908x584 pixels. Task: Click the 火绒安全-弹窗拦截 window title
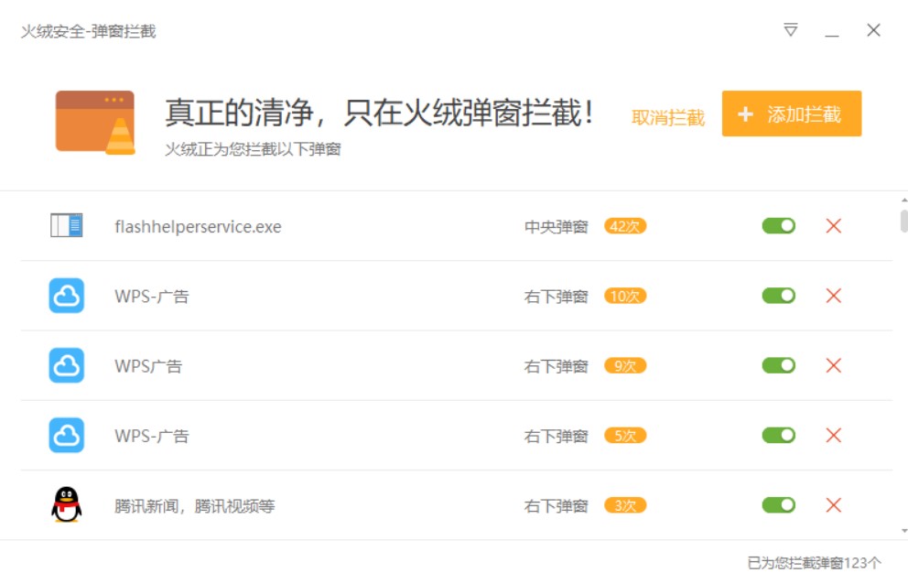coord(89,31)
